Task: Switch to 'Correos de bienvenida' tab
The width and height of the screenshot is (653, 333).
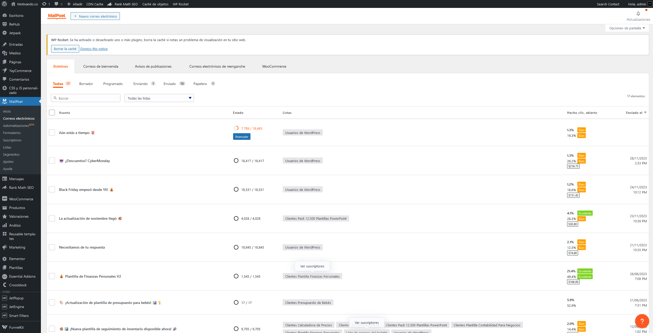Action: click(x=101, y=66)
